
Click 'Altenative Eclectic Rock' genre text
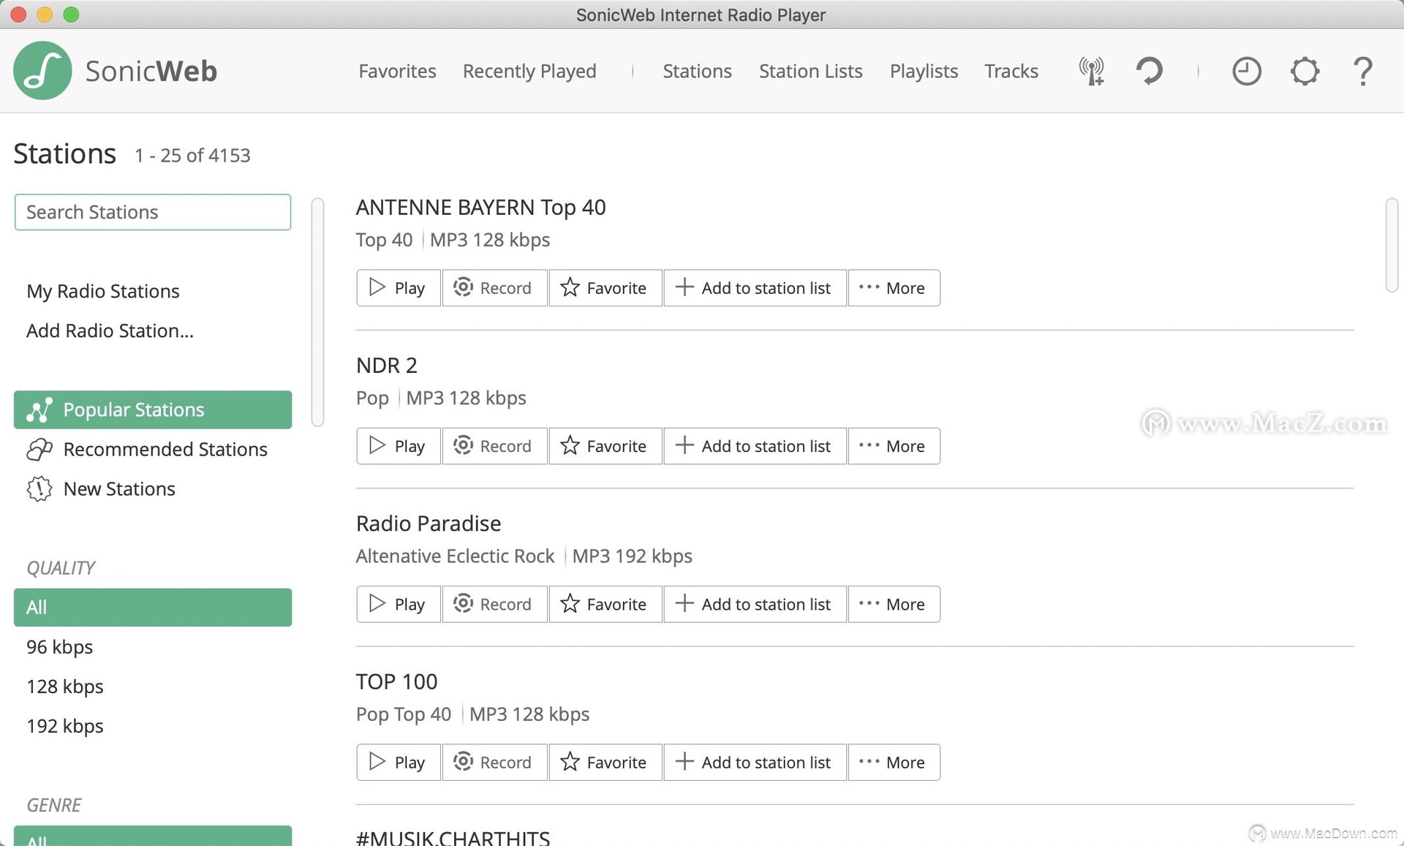coord(455,556)
